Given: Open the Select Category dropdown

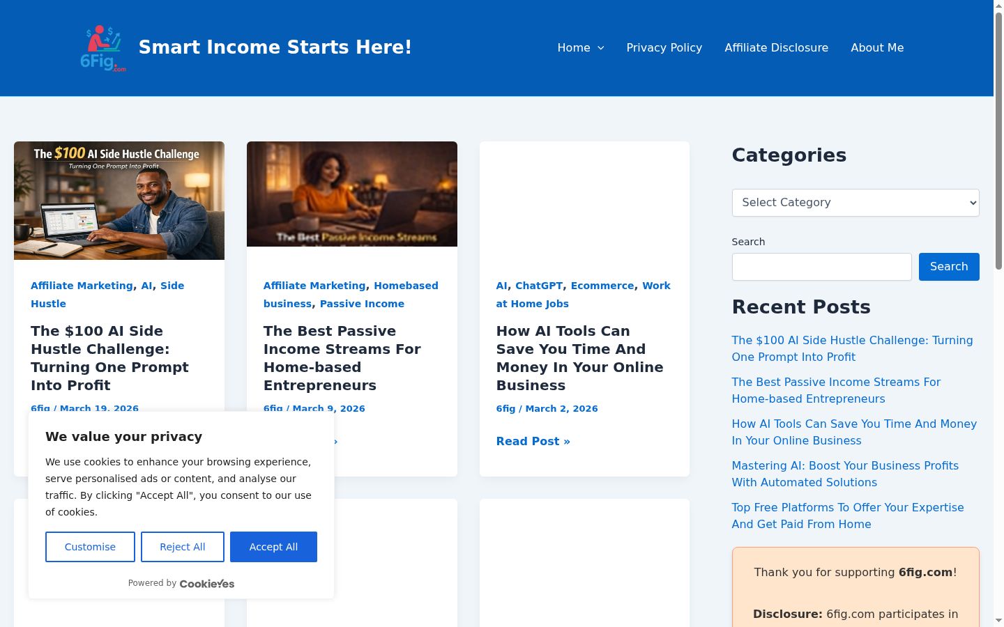Looking at the screenshot, I should click(x=855, y=203).
